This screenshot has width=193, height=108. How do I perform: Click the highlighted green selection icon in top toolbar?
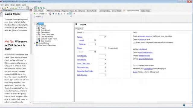coord(36,8)
